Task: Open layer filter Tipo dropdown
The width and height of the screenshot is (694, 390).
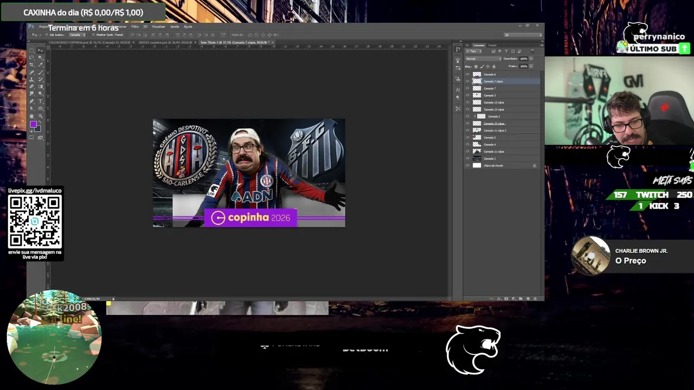Action: pyautogui.click(x=473, y=51)
